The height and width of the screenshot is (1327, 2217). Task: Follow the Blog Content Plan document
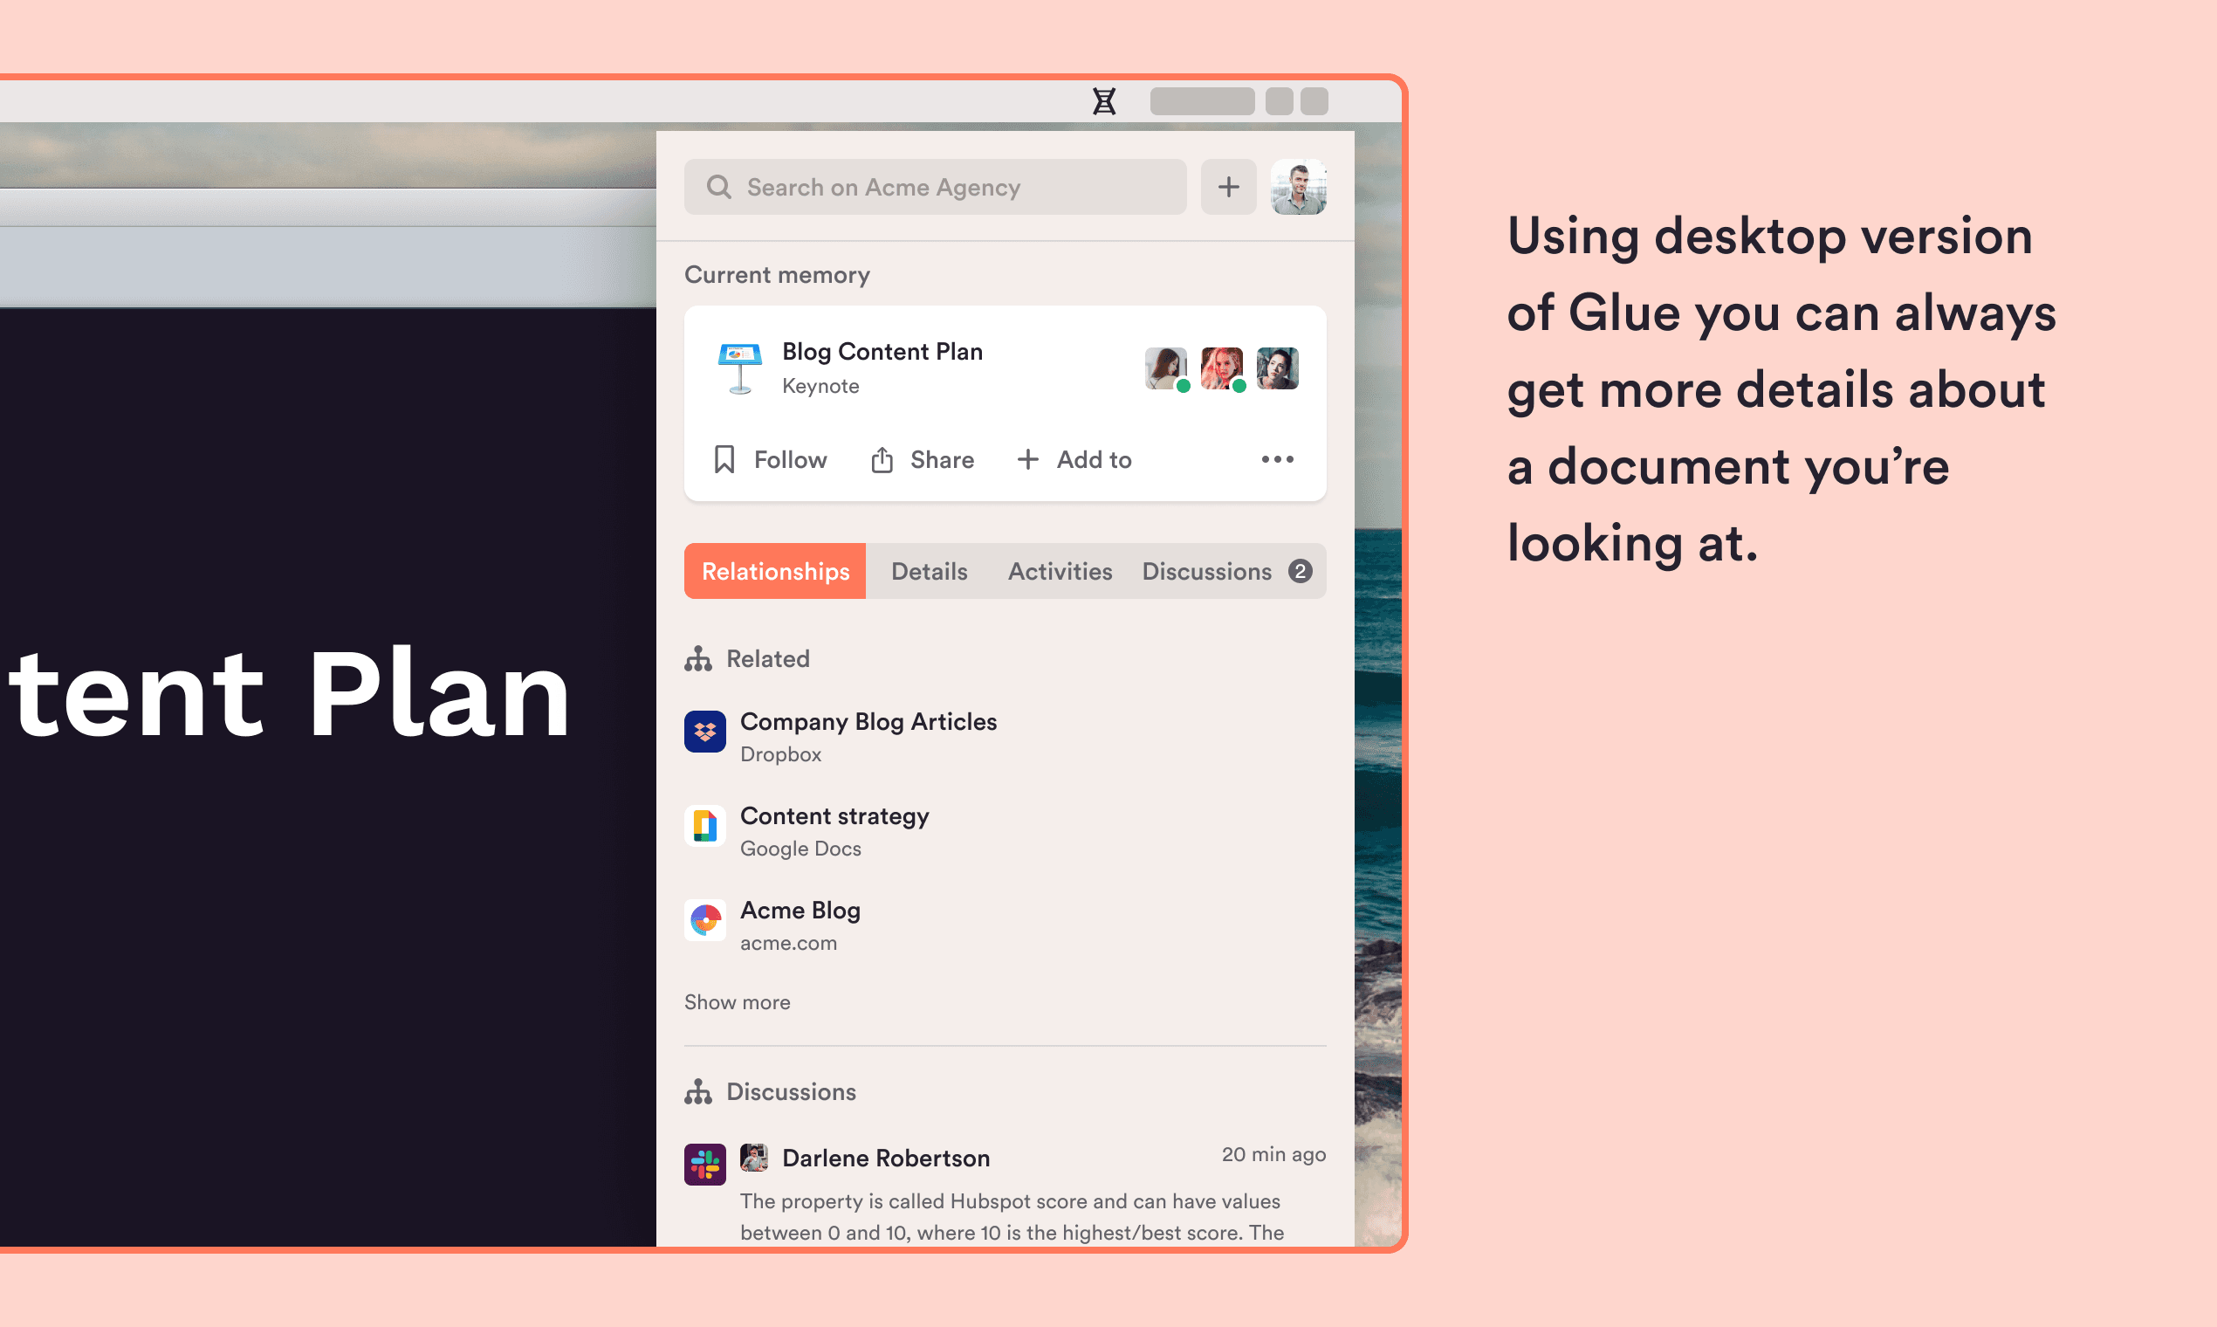771,459
